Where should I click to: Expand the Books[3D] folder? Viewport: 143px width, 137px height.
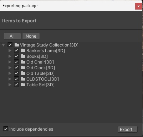10,56
